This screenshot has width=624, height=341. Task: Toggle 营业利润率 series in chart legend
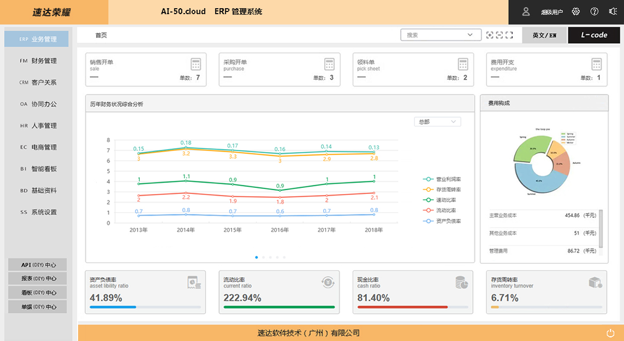[x=443, y=179]
